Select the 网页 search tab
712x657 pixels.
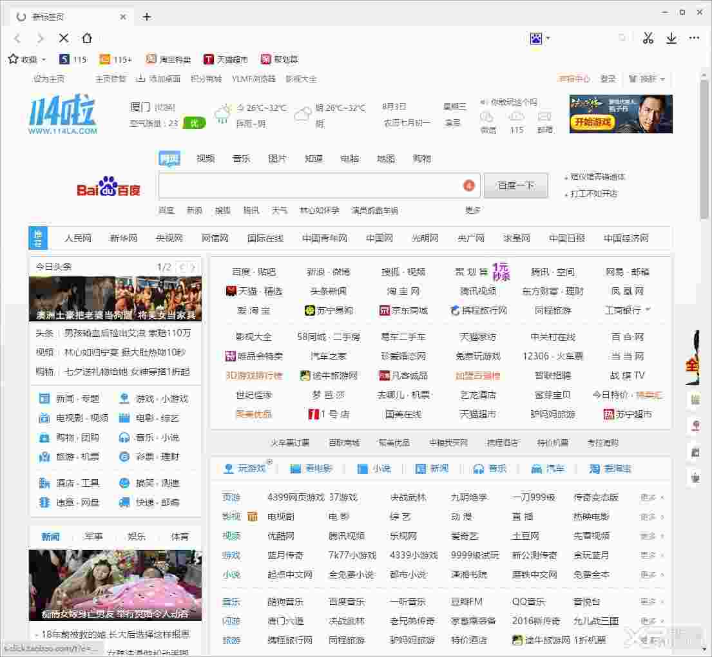[170, 159]
